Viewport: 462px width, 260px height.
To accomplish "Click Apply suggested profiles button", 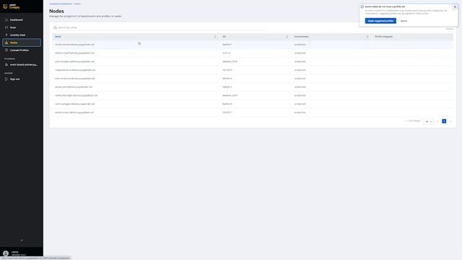I will pos(380,21).
